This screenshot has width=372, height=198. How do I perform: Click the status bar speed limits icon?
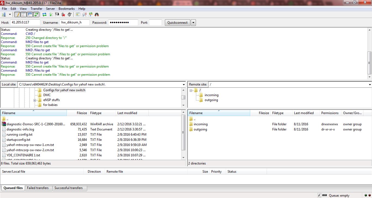click(x=325, y=195)
